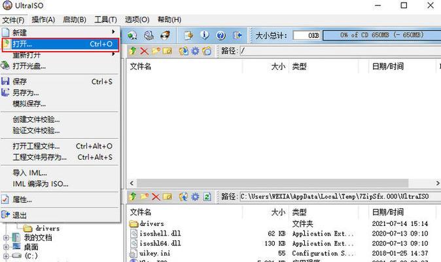
Task: Select the drivers folder in local file list
Action: pyautogui.click(x=152, y=224)
